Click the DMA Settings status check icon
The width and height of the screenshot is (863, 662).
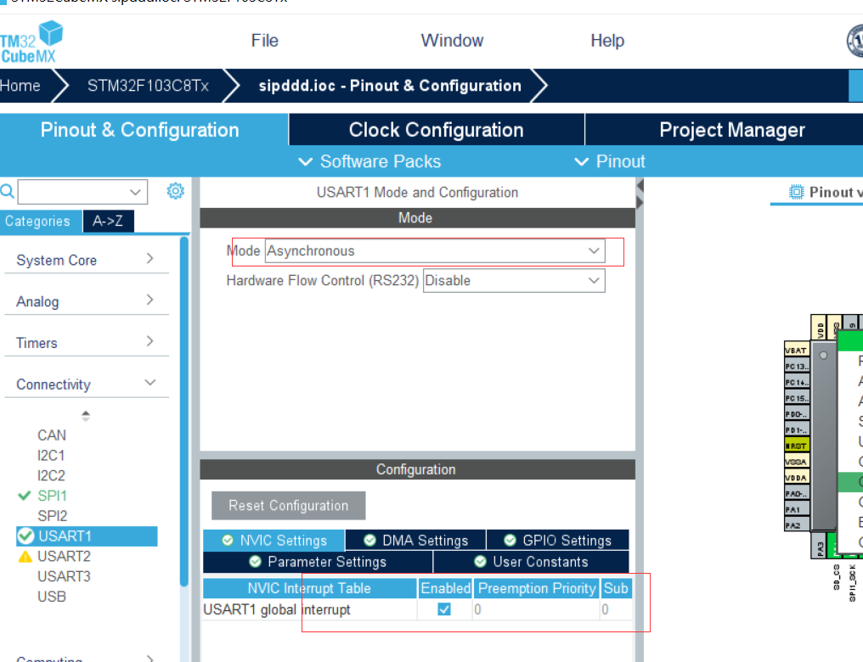(369, 541)
